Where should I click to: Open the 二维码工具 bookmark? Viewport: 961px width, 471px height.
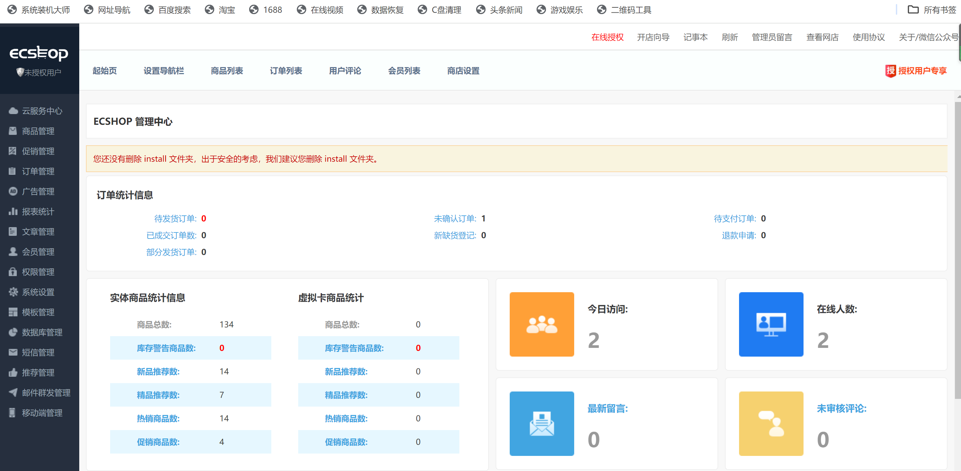click(624, 10)
